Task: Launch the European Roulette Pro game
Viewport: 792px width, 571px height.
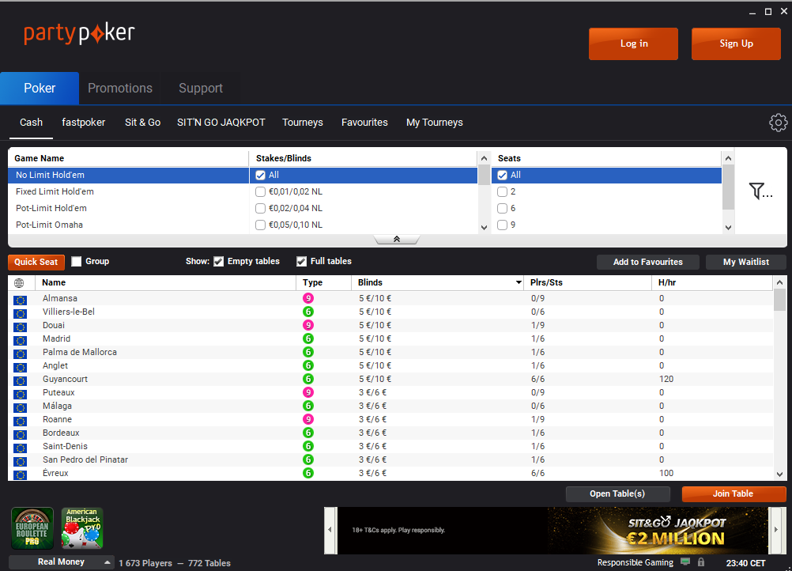Action: [32, 528]
